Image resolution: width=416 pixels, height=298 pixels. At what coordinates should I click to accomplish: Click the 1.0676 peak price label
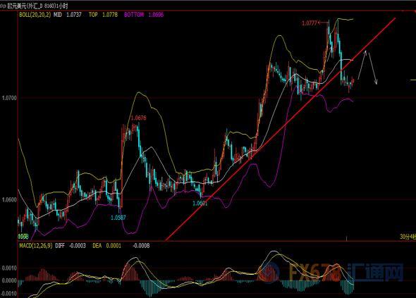tap(138, 118)
